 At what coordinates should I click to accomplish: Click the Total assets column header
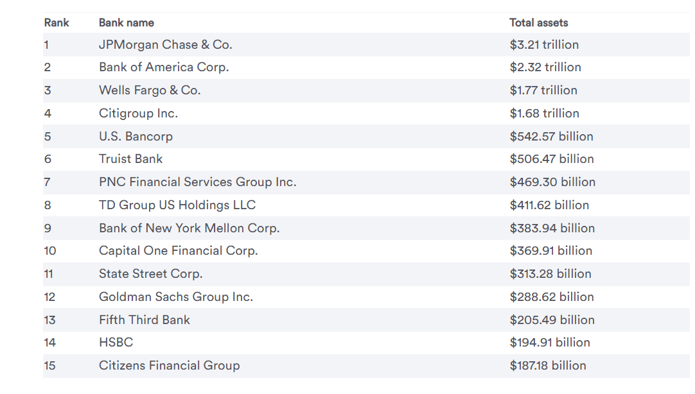(538, 22)
